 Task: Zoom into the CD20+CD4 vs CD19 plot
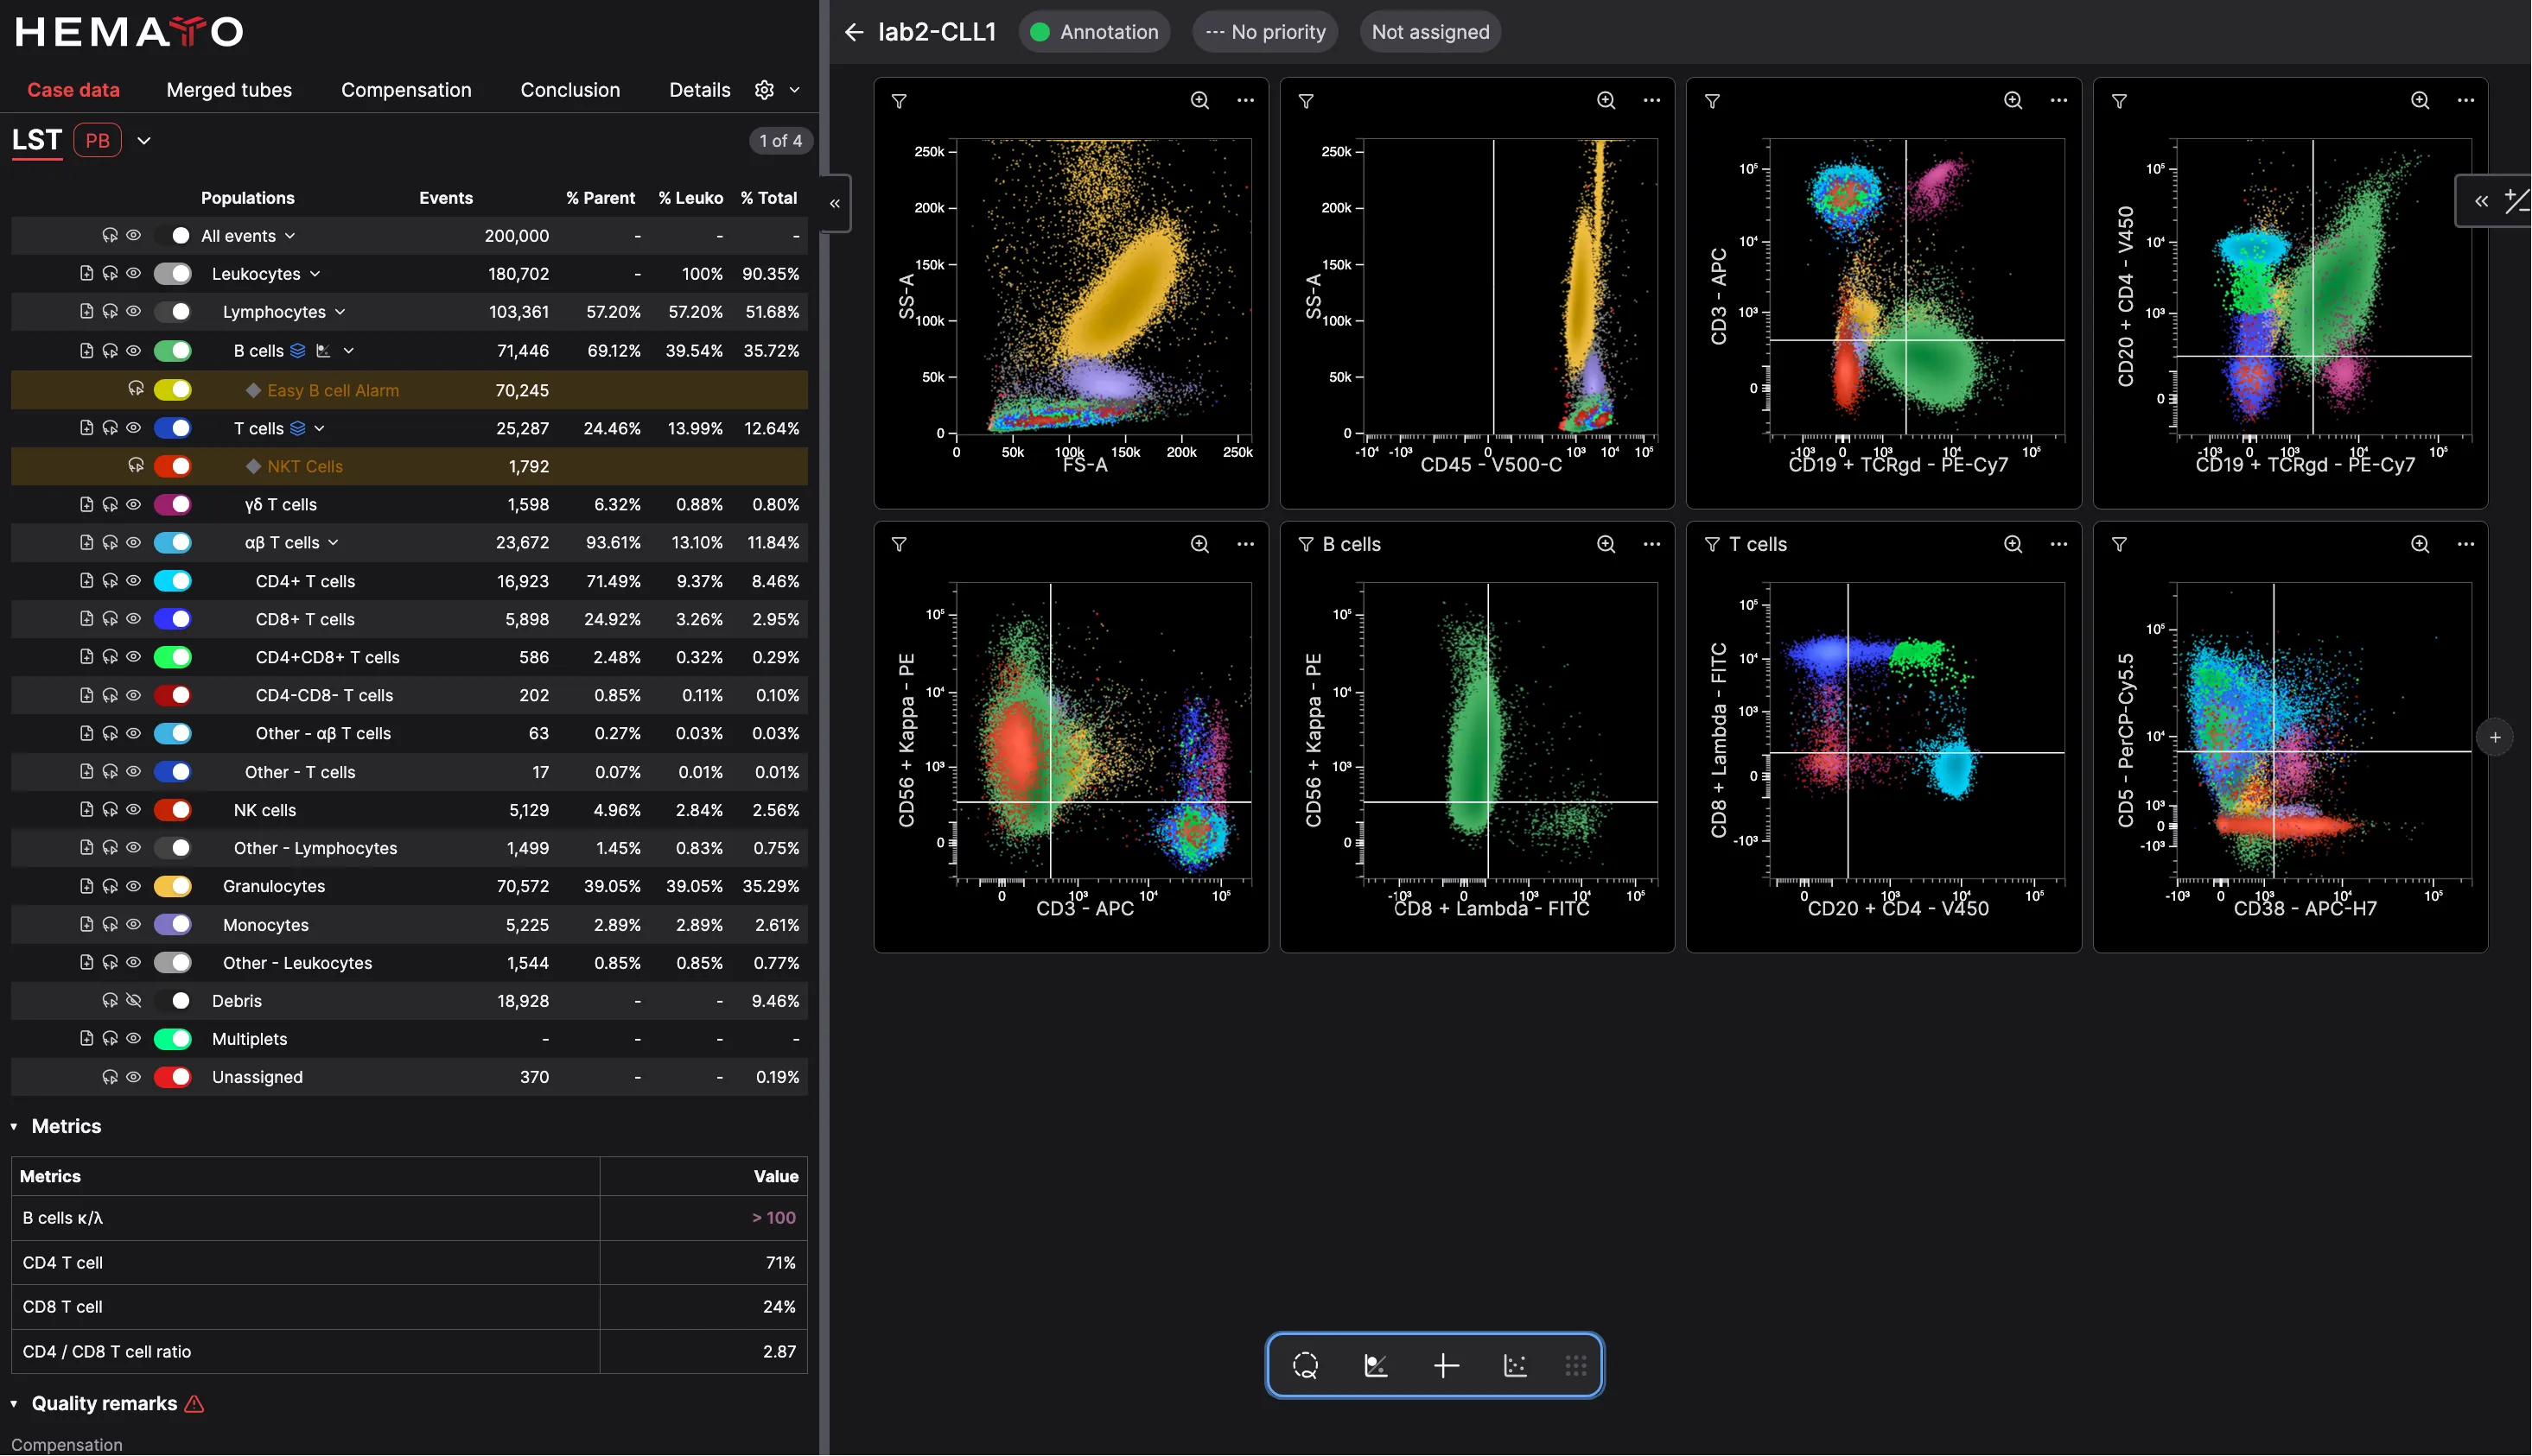pos(2419,100)
